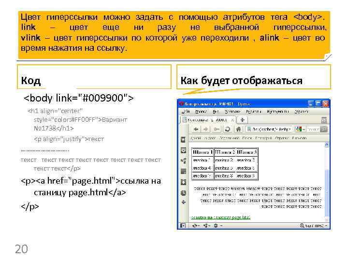Open the Справка menu
The height and width of the screenshot is (261, 348).
click(301, 112)
